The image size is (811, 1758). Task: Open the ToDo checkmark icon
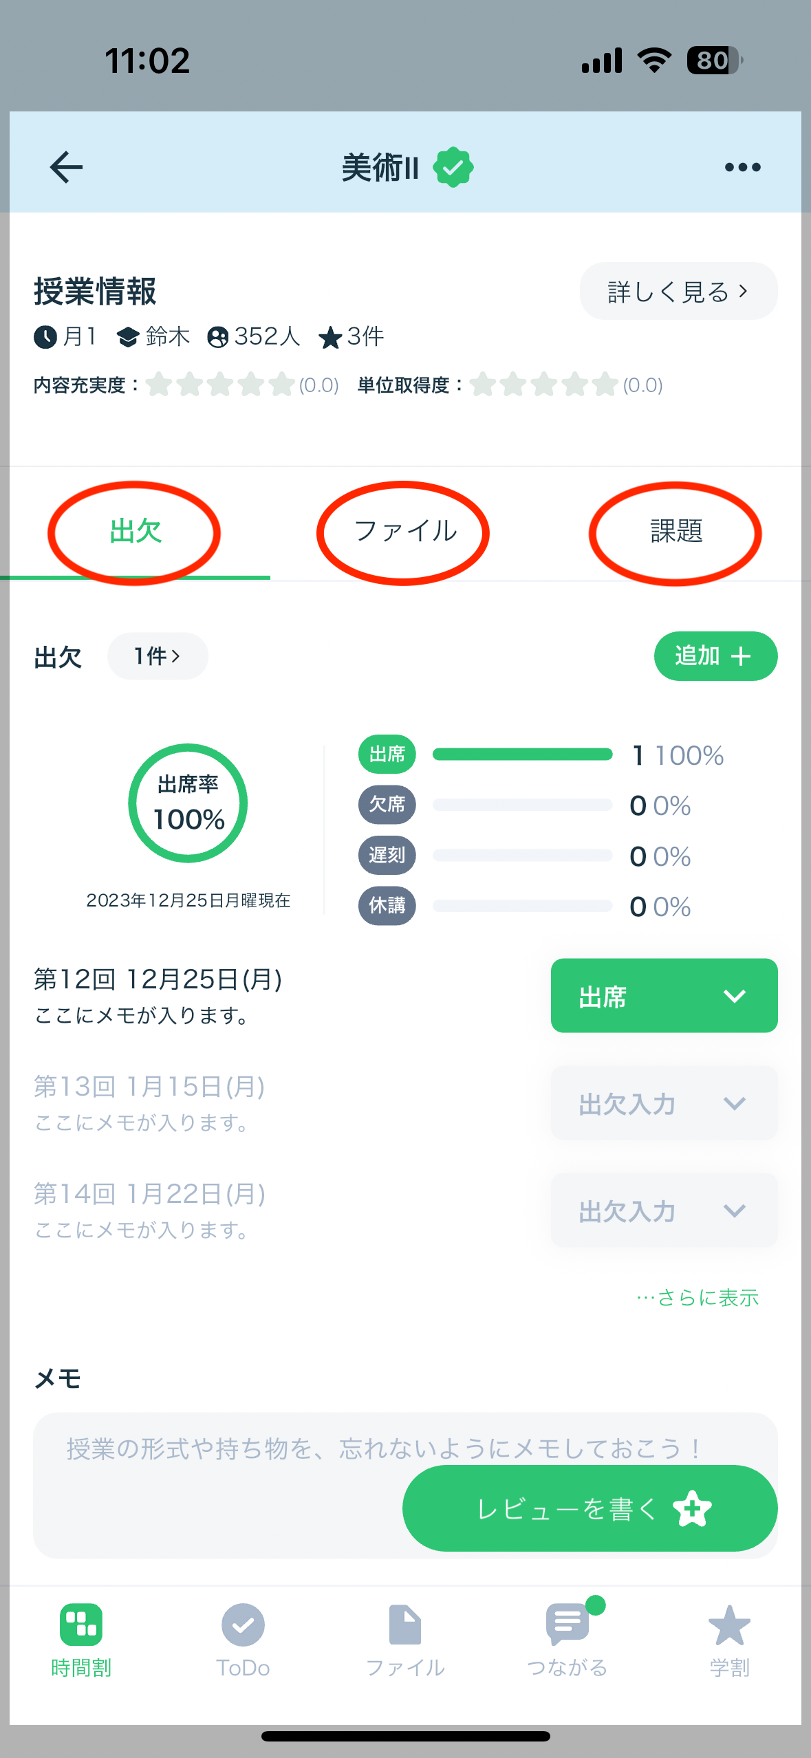[243, 1625]
